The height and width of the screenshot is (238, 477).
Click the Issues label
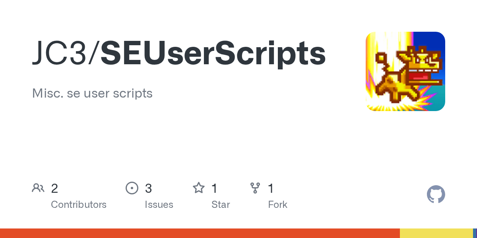(159, 205)
